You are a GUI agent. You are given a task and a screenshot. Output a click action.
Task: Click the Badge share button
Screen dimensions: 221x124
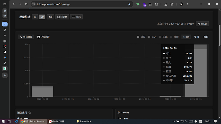click(202, 24)
